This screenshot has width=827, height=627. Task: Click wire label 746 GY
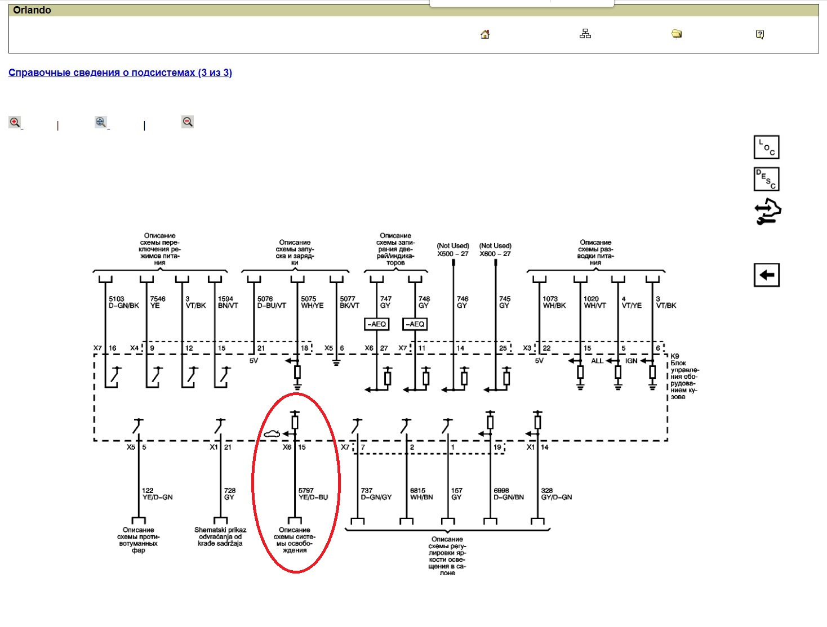(463, 302)
